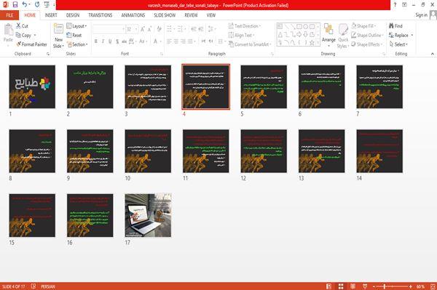Viewport: 437px width, 290px height.
Task: Toggle Strikethrough formatting
Action: pos(125,41)
